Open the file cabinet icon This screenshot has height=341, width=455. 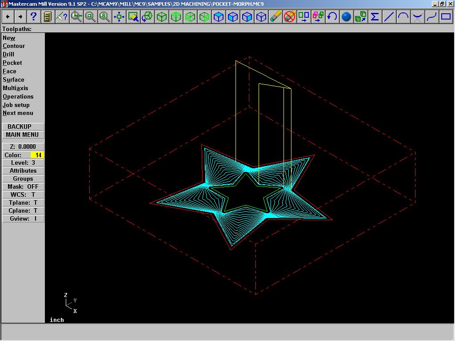click(47, 17)
